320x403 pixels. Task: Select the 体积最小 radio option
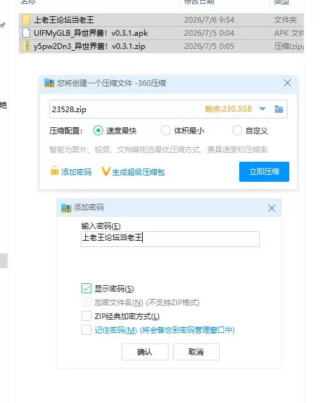click(x=166, y=130)
